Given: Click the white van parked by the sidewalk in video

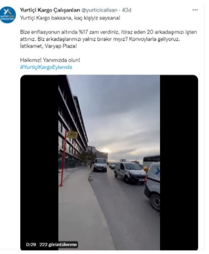Looking at the screenshot, I should [x=100, y=165].
